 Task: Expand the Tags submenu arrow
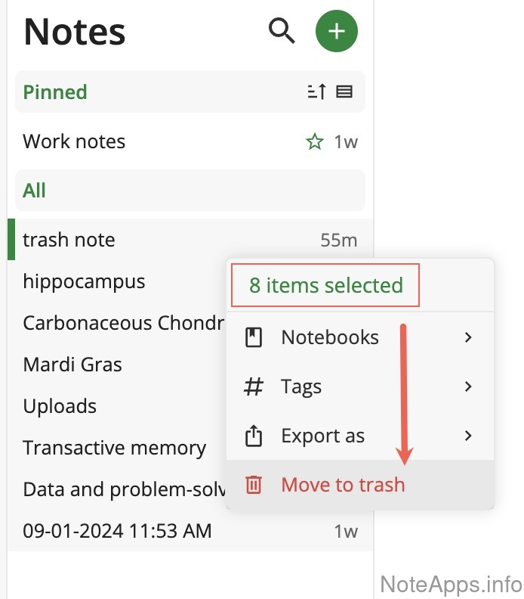point(469,387)
